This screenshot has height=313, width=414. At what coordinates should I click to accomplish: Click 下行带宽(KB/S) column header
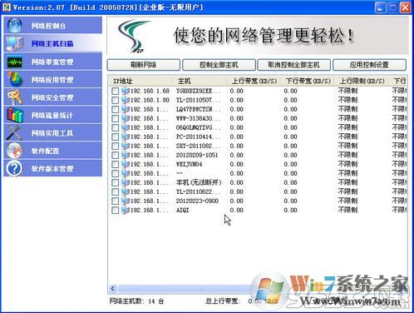coord(308,81)
